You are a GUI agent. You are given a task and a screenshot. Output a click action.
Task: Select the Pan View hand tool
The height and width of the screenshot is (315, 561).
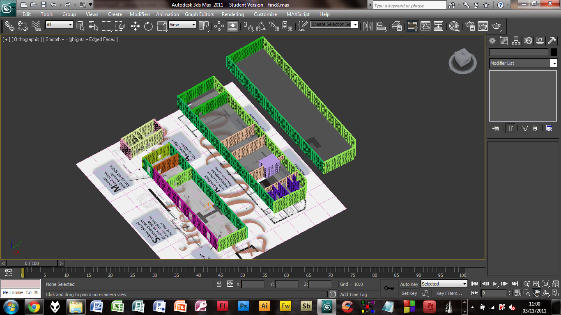click(x=536, y=293)
